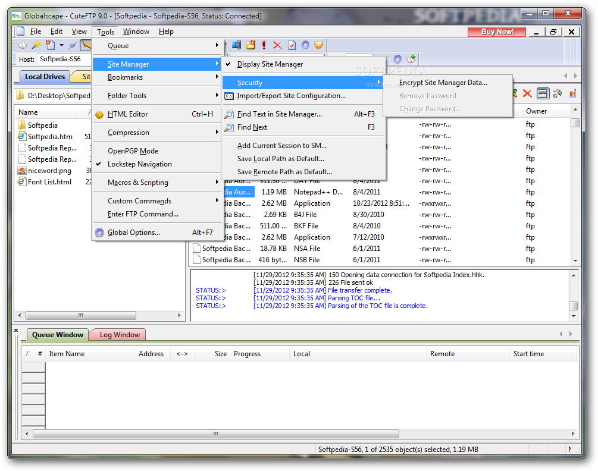Click the Progress column header in queue
598x471 pixels.
click(260, 354)
